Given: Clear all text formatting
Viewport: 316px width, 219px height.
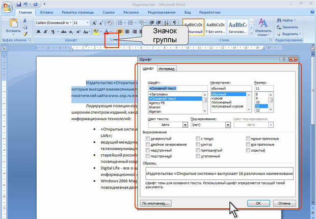Looking at the screenshot, I should (x=110, y=23).
